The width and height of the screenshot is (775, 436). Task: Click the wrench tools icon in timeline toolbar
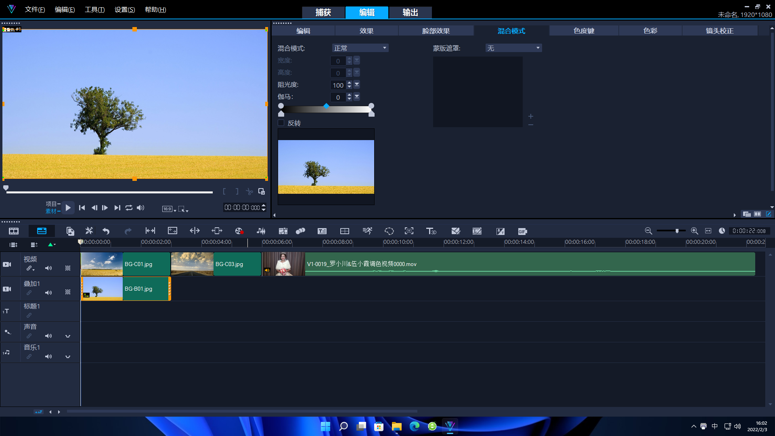[x=89, y=231]
